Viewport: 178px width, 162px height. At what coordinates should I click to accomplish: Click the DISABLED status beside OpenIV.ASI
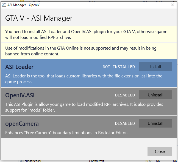(125, 95)
